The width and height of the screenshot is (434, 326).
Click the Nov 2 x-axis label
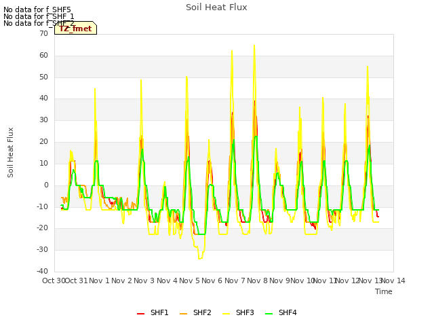[121, 280]
